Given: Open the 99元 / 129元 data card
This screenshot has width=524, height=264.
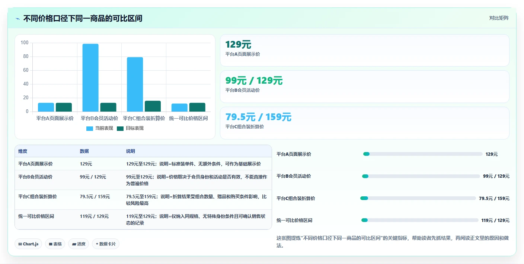Looking at the screenshot, I should point(364,86).
